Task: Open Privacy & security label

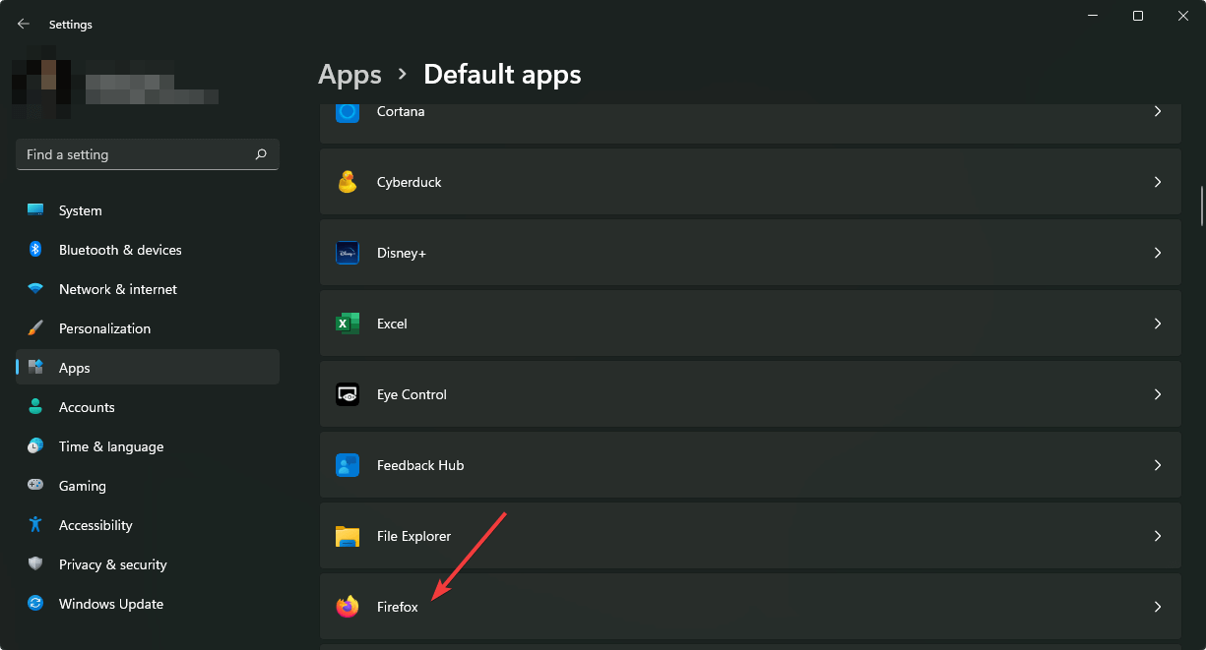Action: point(113,564)
